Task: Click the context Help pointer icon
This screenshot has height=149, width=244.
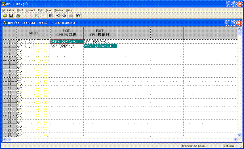Action: pos(78,16)
